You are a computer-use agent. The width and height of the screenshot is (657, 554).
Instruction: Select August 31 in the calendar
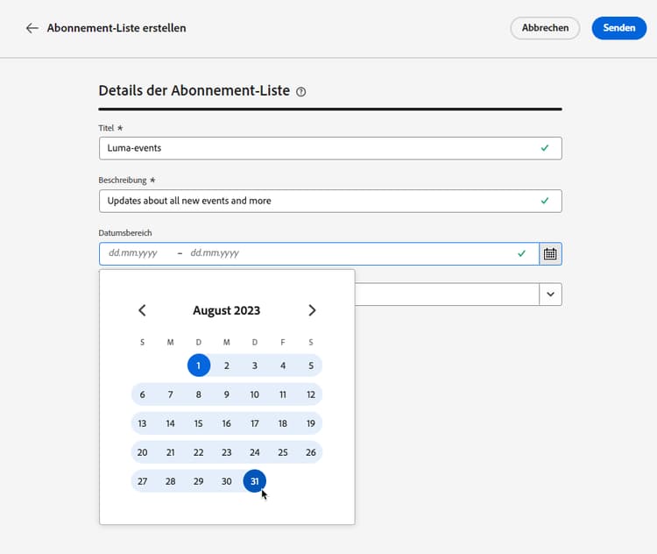[254, 481]
